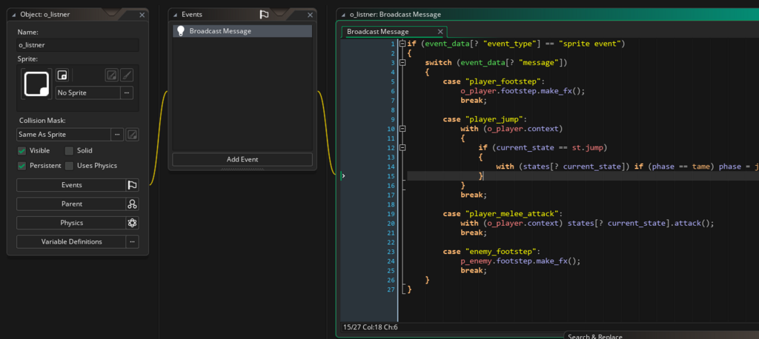Screen dimensions: 759x339
Task: Collapse the Object: o_listner panel triangle
Action: click(x=14, y=15)
